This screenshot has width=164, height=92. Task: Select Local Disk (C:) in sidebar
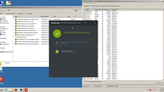point(5,44)
